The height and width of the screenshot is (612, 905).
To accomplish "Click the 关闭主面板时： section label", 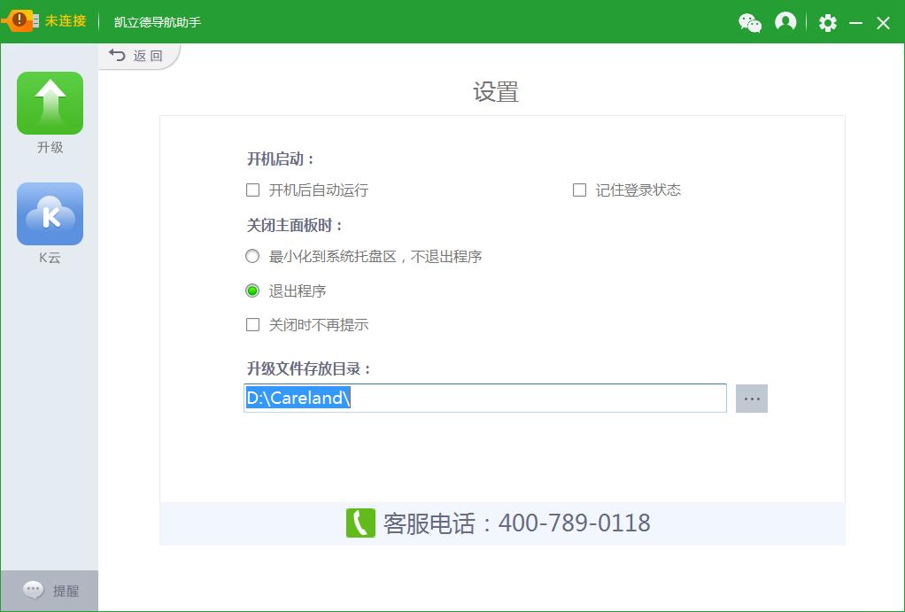I will pos(295,225).
